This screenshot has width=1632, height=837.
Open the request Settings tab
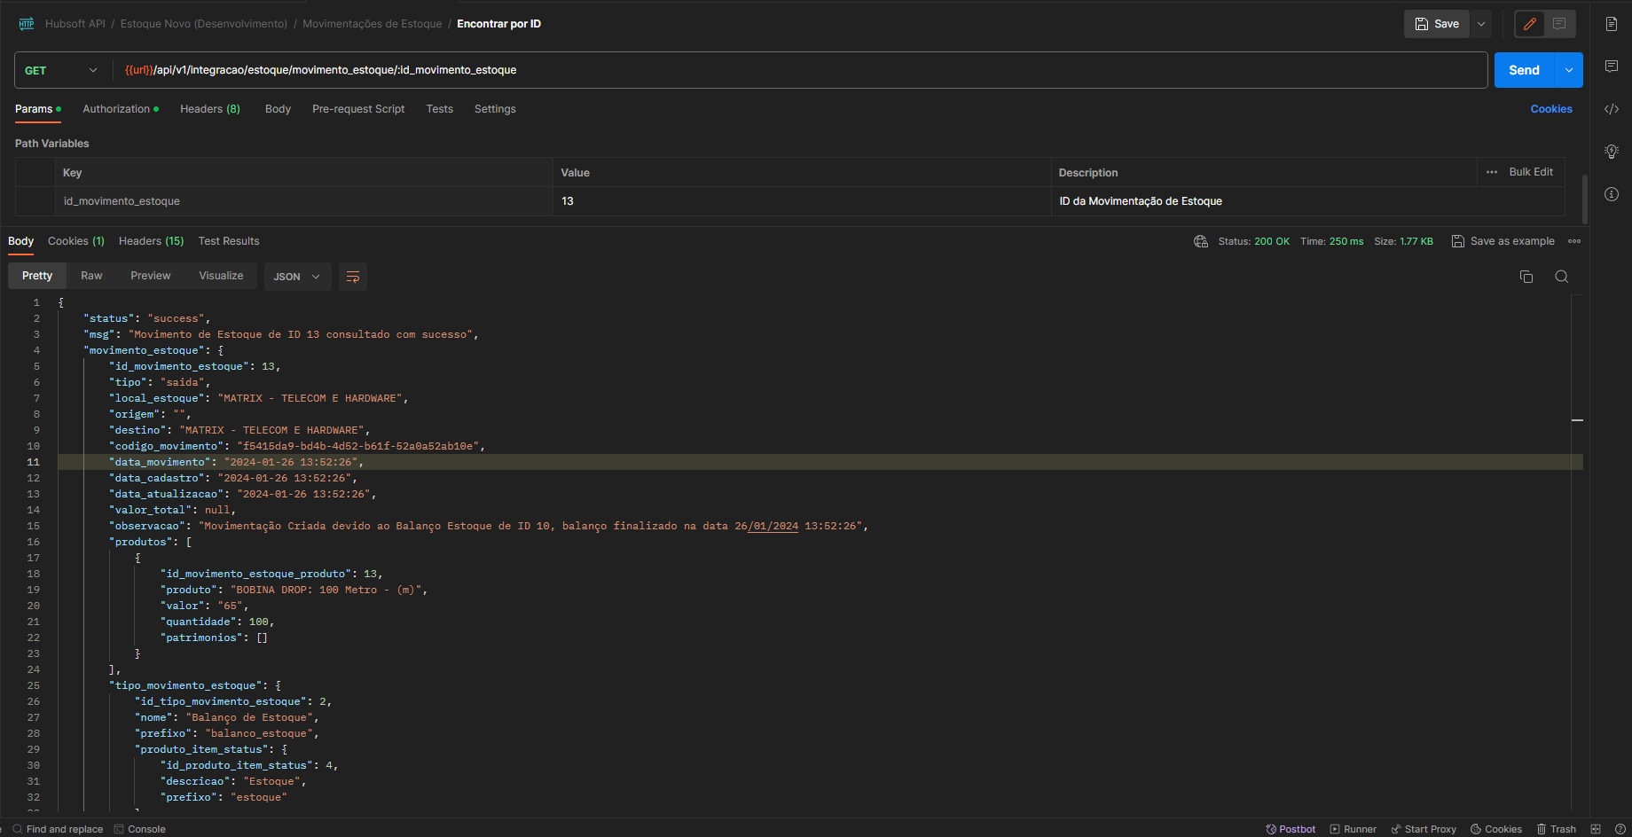tap(495, 109)
